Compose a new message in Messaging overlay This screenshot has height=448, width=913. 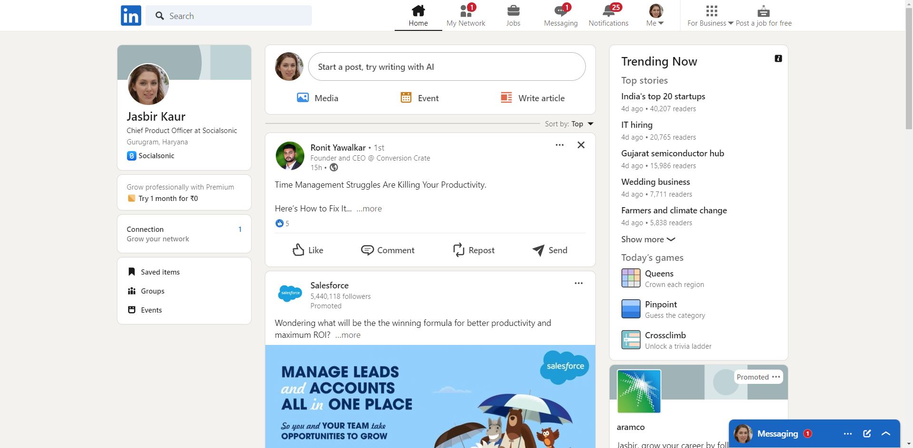coord(867,434)
